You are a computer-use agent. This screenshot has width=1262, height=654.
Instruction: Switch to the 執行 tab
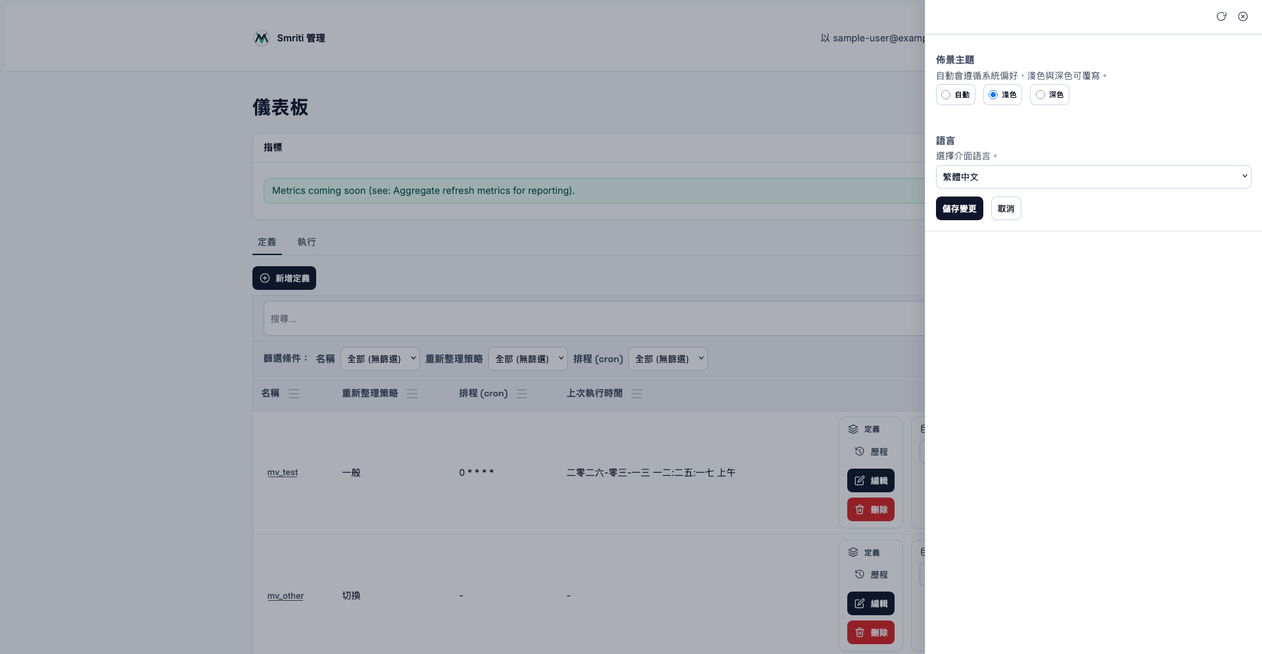coord(306,242)
